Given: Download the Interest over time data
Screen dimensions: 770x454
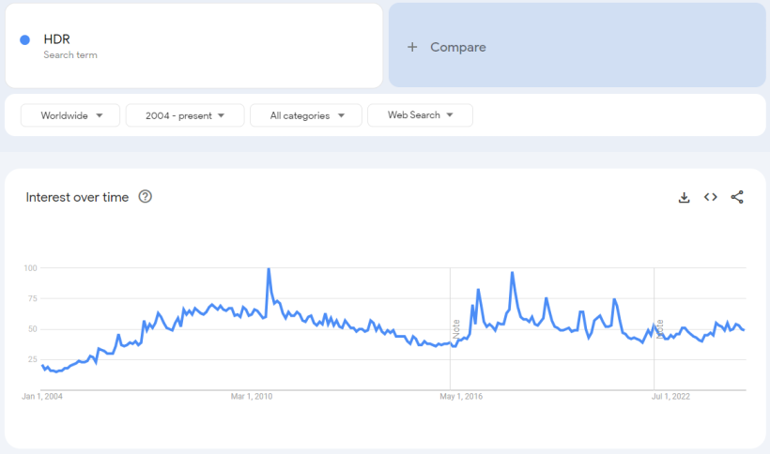Looking at the screenshot, I should (x=685, y=197).
